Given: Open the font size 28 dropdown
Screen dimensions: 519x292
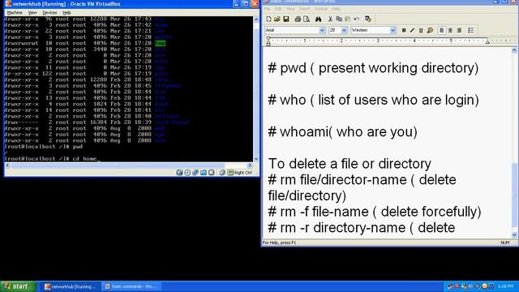Looking at the screenshot, I should [x=344, y=31].
